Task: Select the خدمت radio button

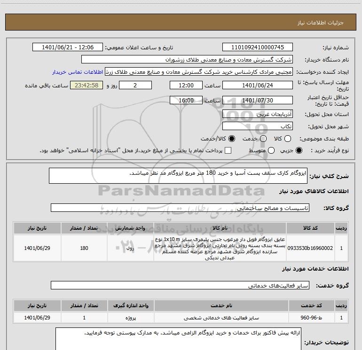Action: pyautogui.click(x=263, y=139)
